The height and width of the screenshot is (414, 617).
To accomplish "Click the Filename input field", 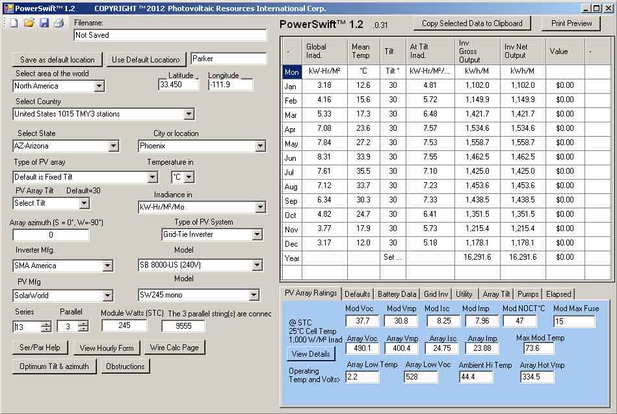I will click(x=170, y=35).
